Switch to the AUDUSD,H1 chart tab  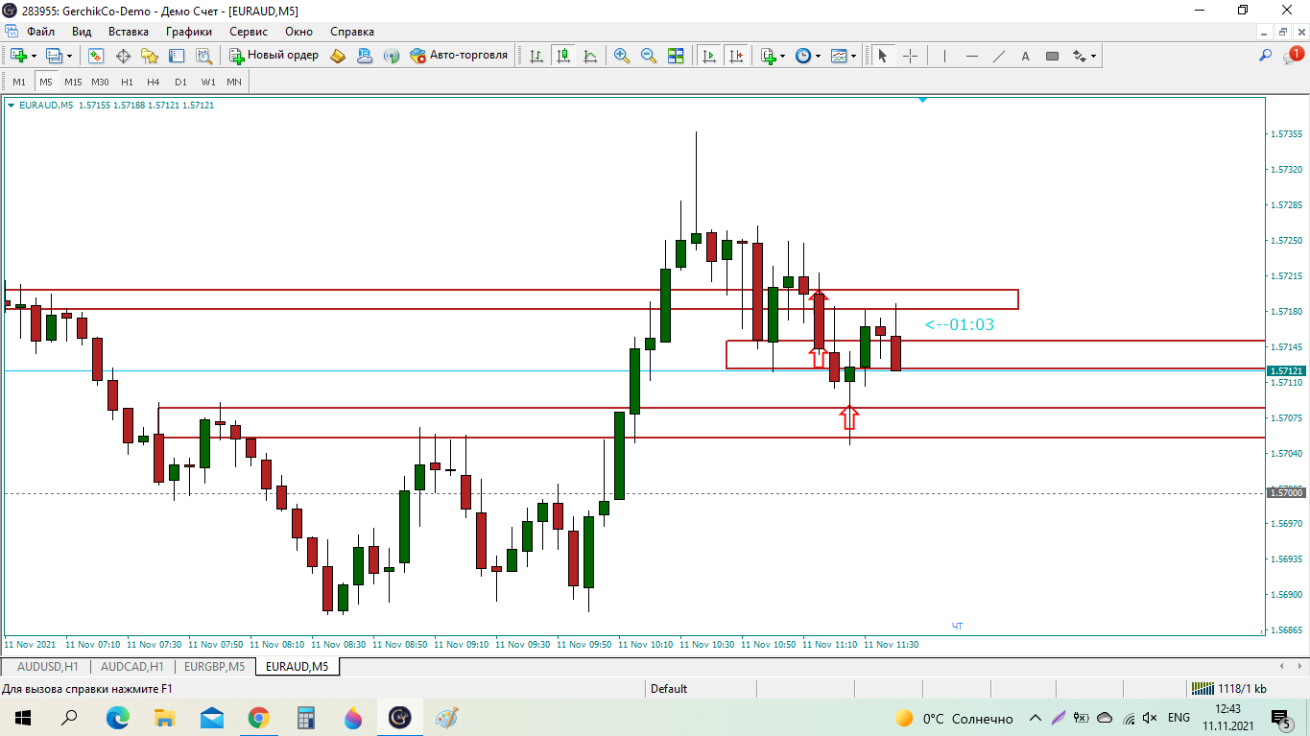pyautogui.click(x=48, y=666)
